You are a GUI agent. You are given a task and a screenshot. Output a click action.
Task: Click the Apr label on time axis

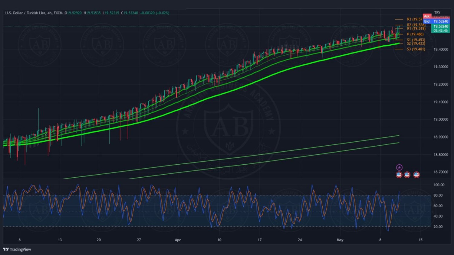178,240
